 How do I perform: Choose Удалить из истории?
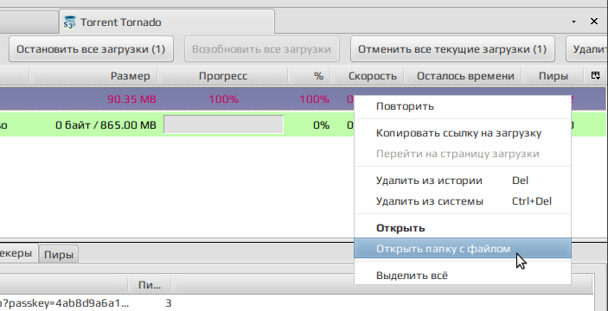click(462, 181)
